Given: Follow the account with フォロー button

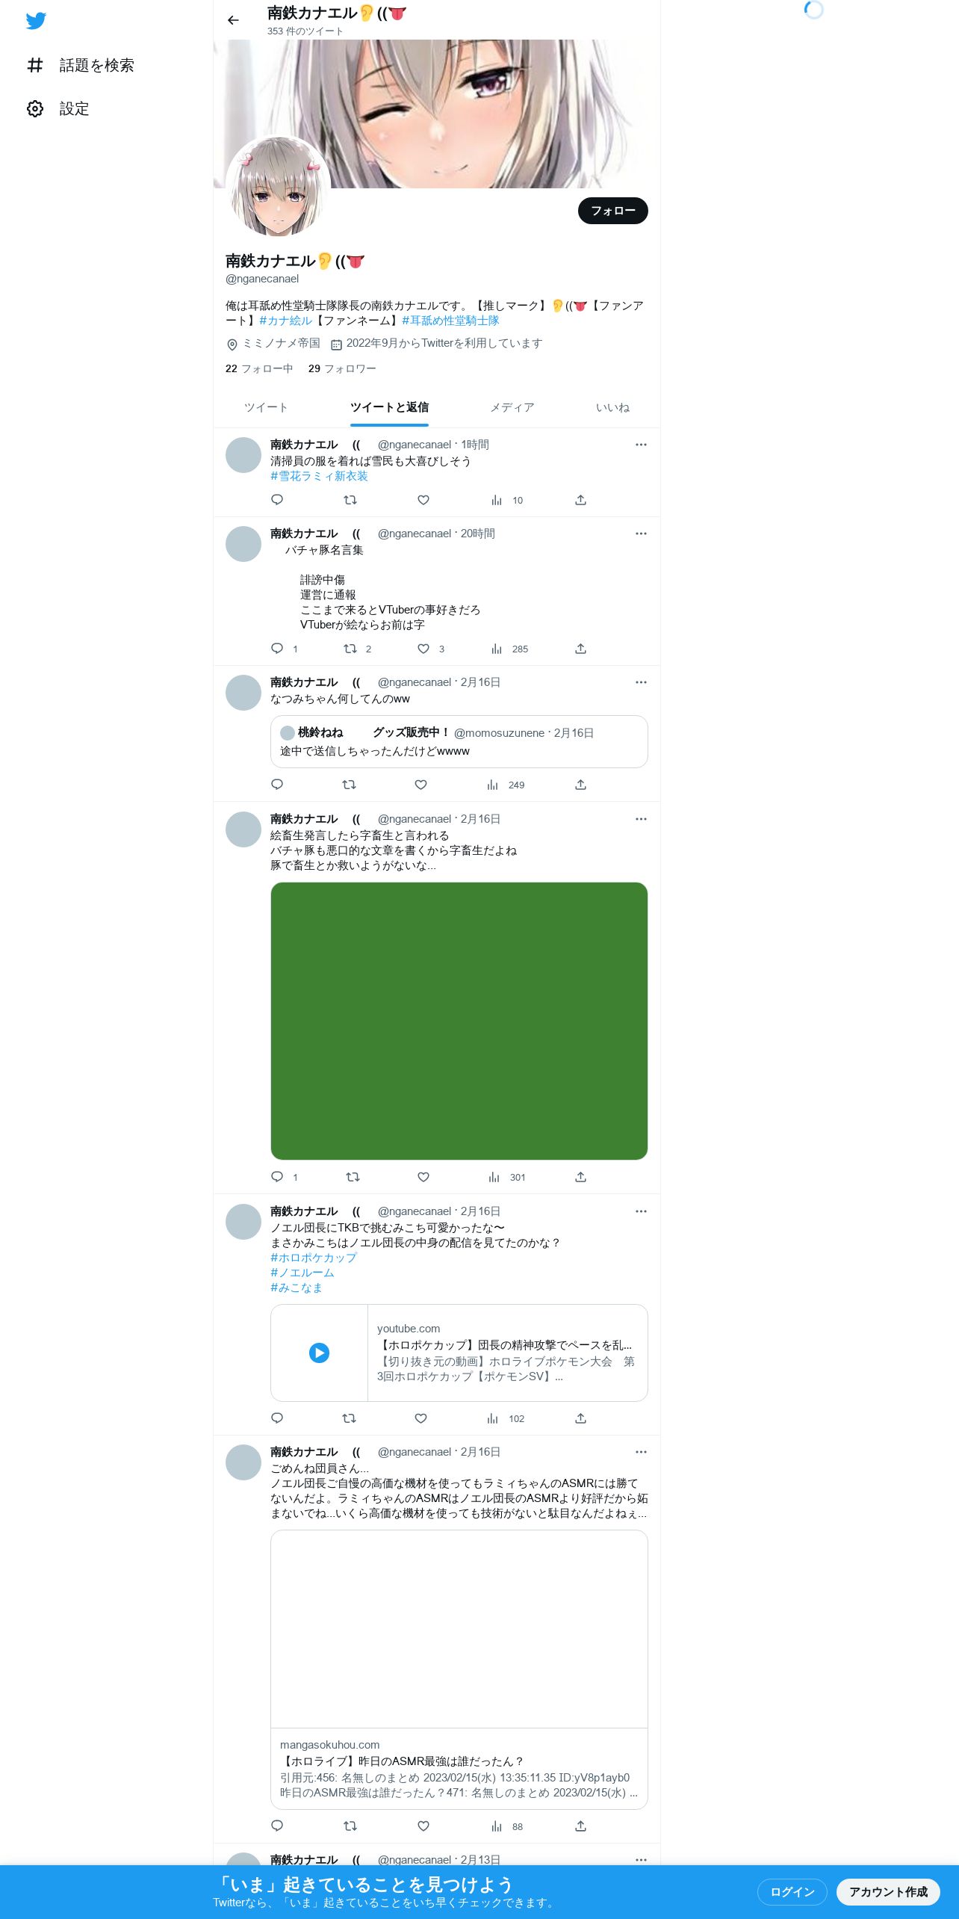Looking at the screenshot, I should (613, 211).
